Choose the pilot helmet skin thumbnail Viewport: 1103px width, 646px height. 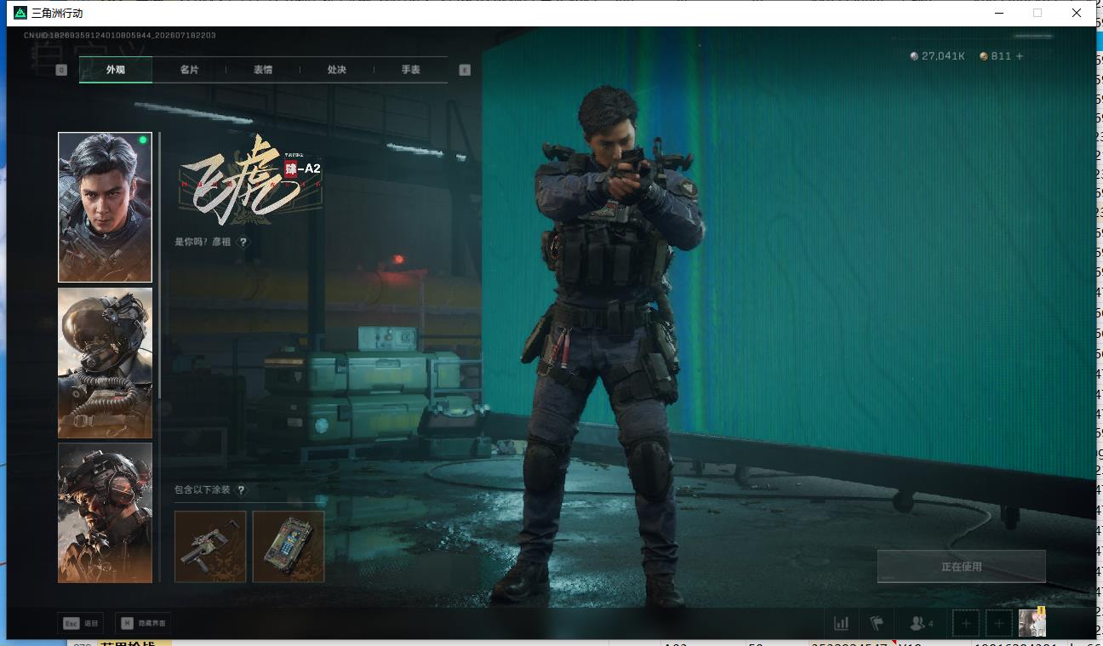105,363
